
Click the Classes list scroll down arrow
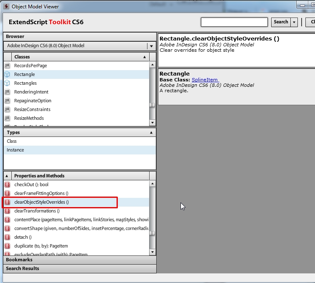tap(152, 122)
